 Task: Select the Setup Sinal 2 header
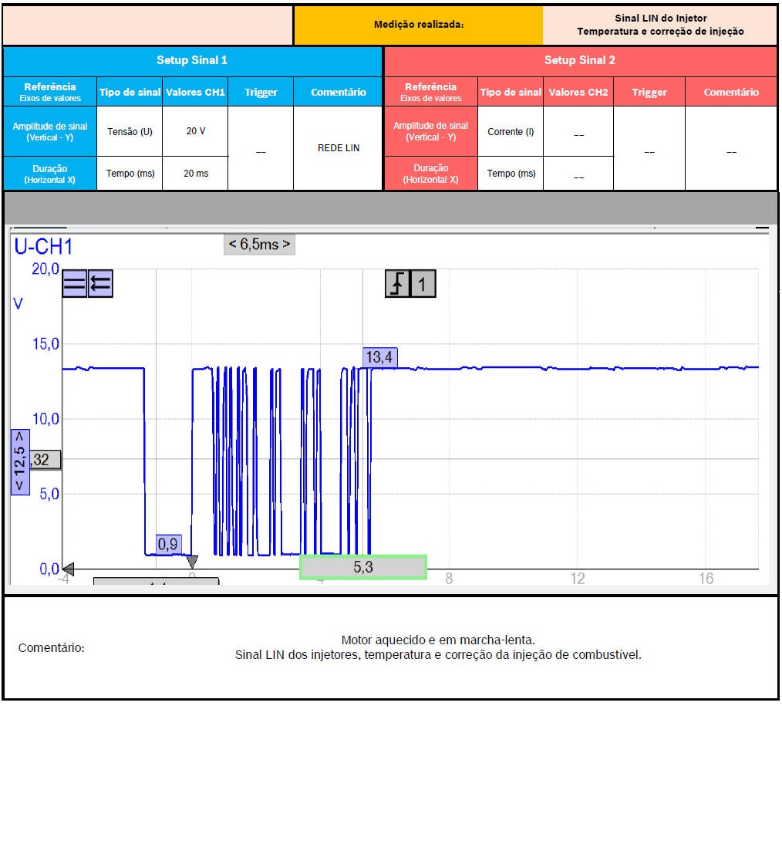point(579,60)
